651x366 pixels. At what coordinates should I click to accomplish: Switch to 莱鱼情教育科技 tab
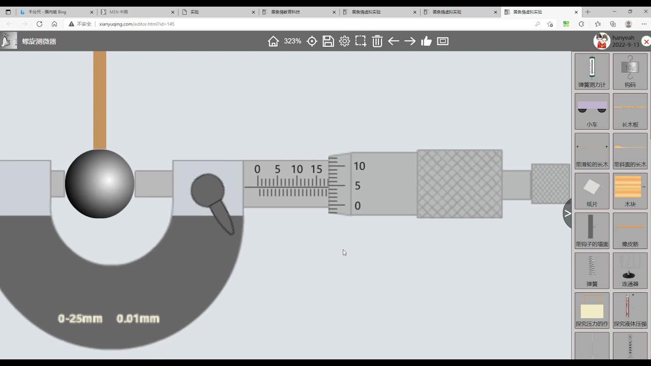tap(299, 12)
